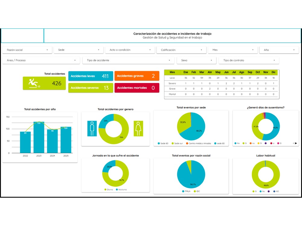The image size is (302, 226).
Task: Click the IDC legend label
Action: tap(198, 191)
